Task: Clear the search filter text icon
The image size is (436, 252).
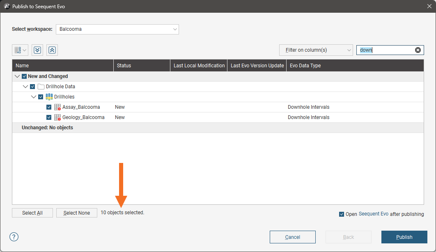Action: pyautogui.click(x=418, y=50)
